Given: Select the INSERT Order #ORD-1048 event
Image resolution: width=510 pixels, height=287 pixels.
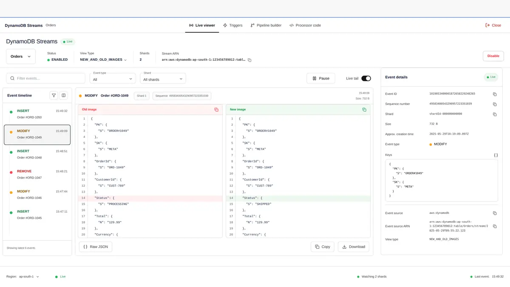Looking at the screenshot, I should pos(37,154).
